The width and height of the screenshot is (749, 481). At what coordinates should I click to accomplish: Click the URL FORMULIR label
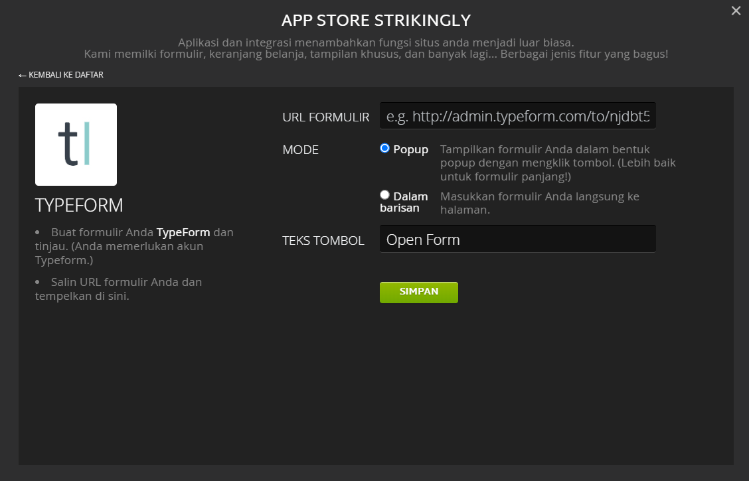(326, 117)
